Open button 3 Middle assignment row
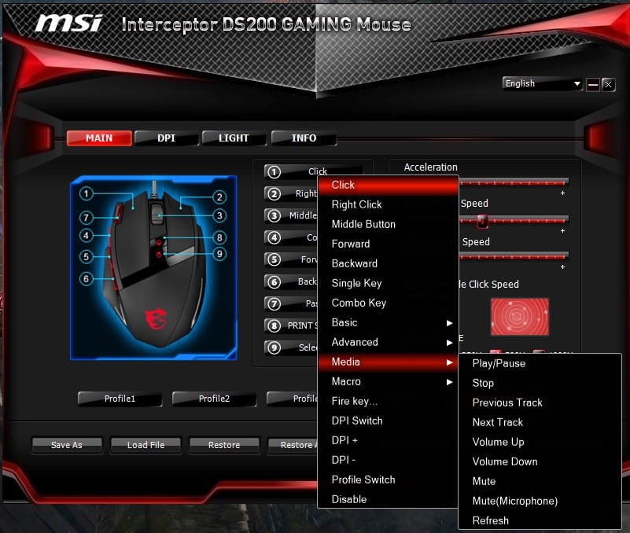 291,215
